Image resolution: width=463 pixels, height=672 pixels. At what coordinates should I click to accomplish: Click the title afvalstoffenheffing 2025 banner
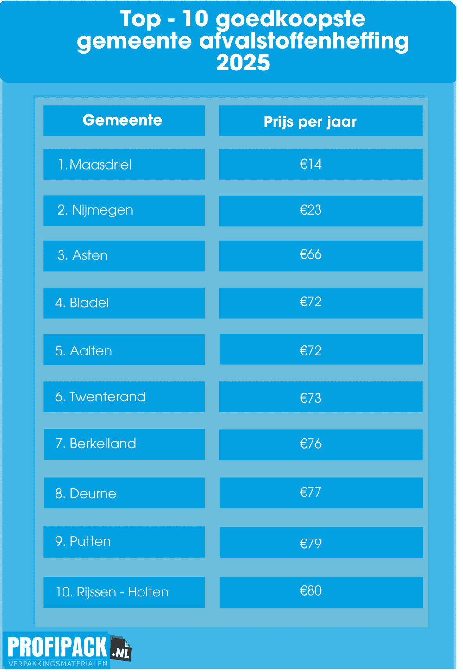coord(228,42)
